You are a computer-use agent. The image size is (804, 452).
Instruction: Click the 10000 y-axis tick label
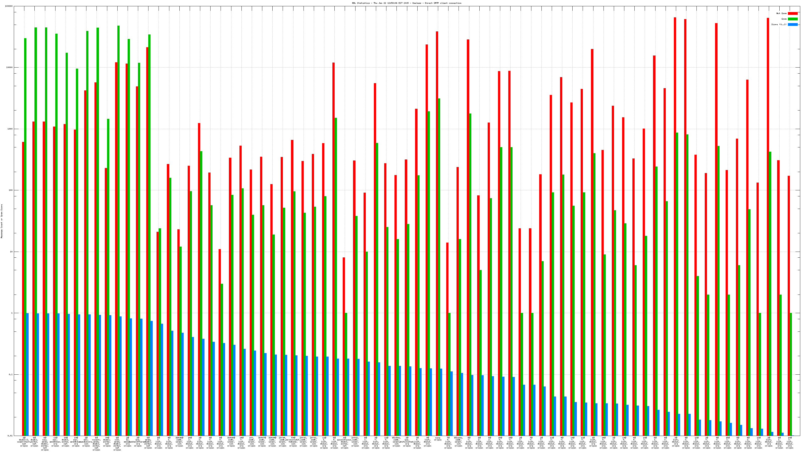[10, 67]
